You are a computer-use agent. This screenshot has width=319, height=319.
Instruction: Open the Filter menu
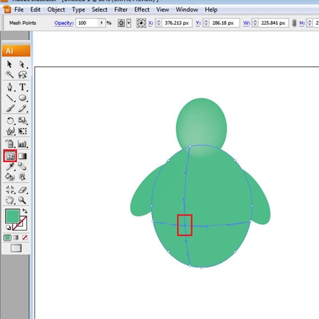121,10
